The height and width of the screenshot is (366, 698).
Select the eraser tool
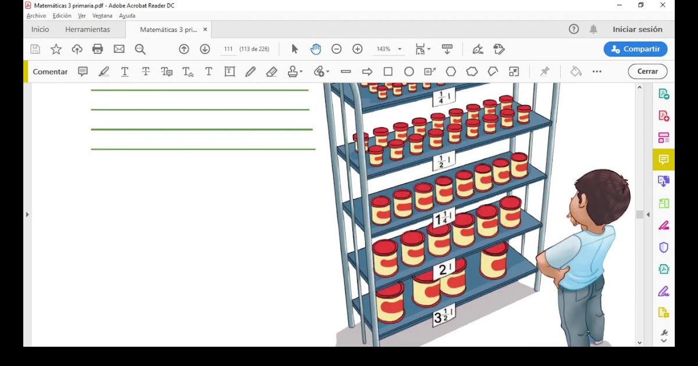[272, 71]
